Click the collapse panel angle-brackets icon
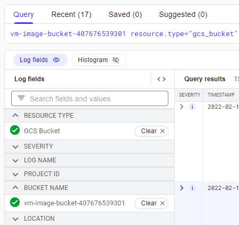239x225 pixels. [161, 79]
